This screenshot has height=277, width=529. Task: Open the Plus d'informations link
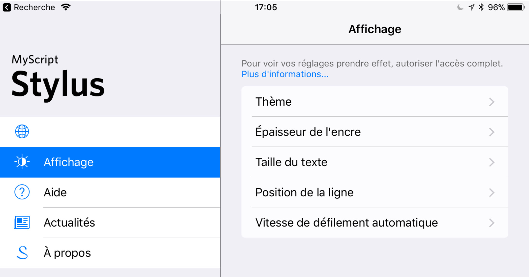pyautogui.click(x=285, y=74)
